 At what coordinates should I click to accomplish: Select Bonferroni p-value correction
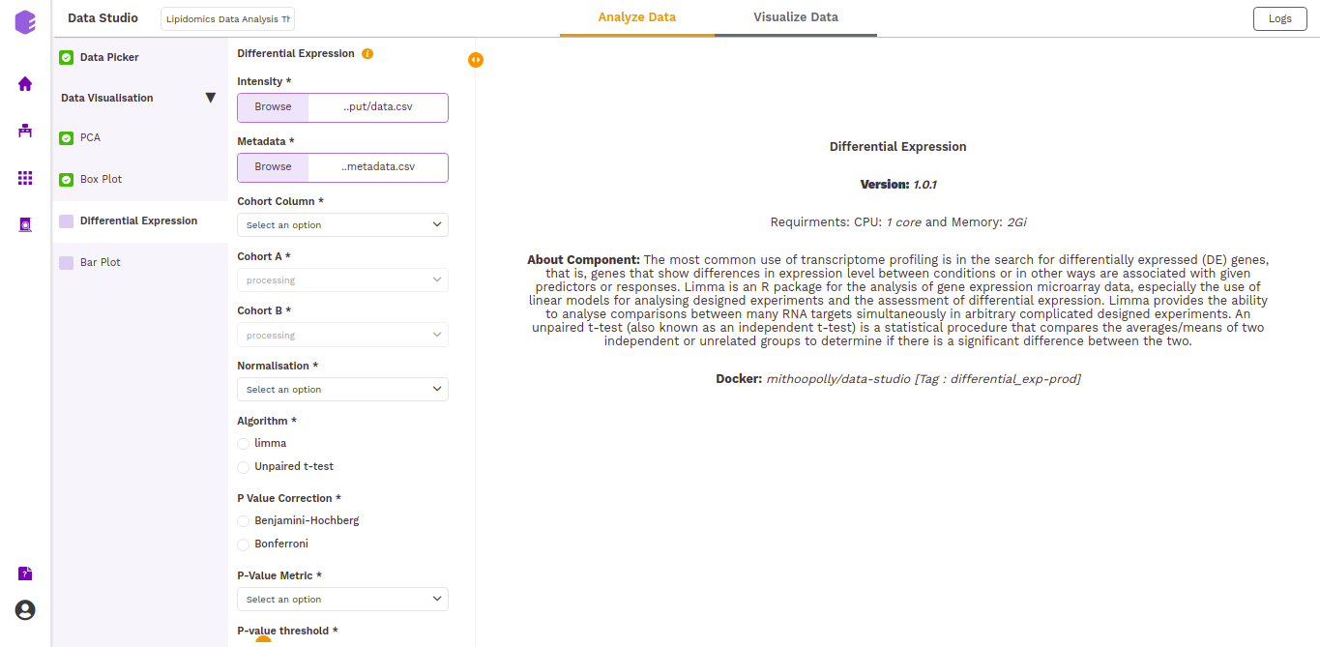(x=243, y=544)
